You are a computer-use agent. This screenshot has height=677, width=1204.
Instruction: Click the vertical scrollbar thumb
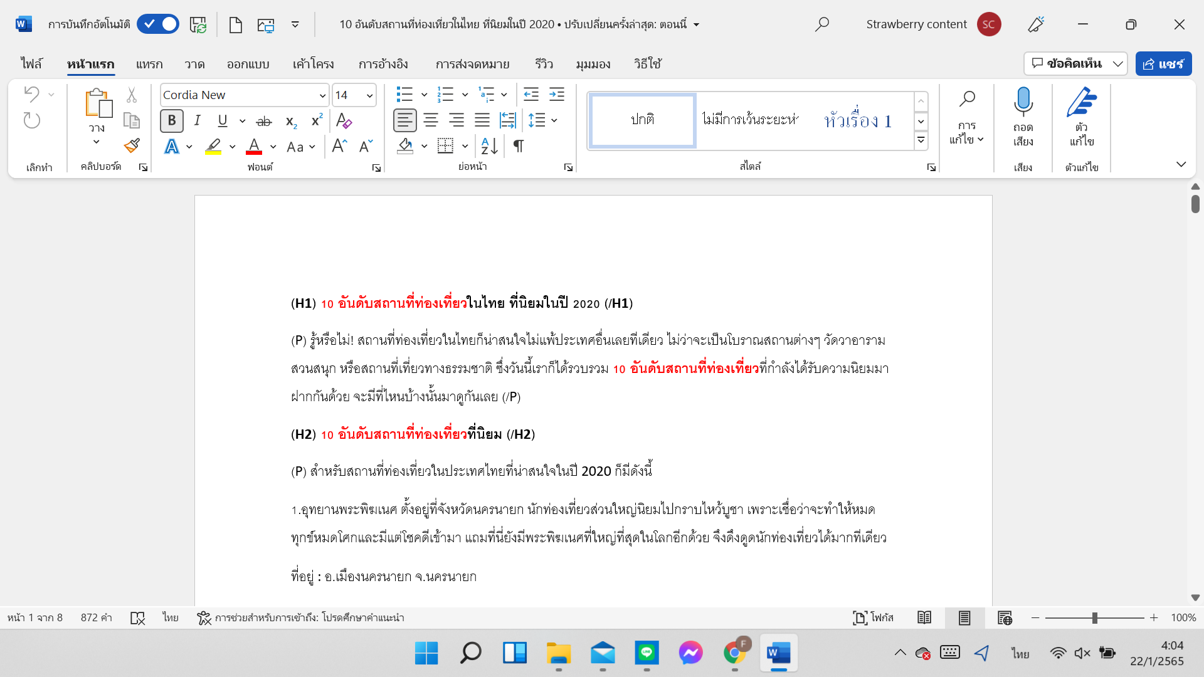tap(1195, 204)
